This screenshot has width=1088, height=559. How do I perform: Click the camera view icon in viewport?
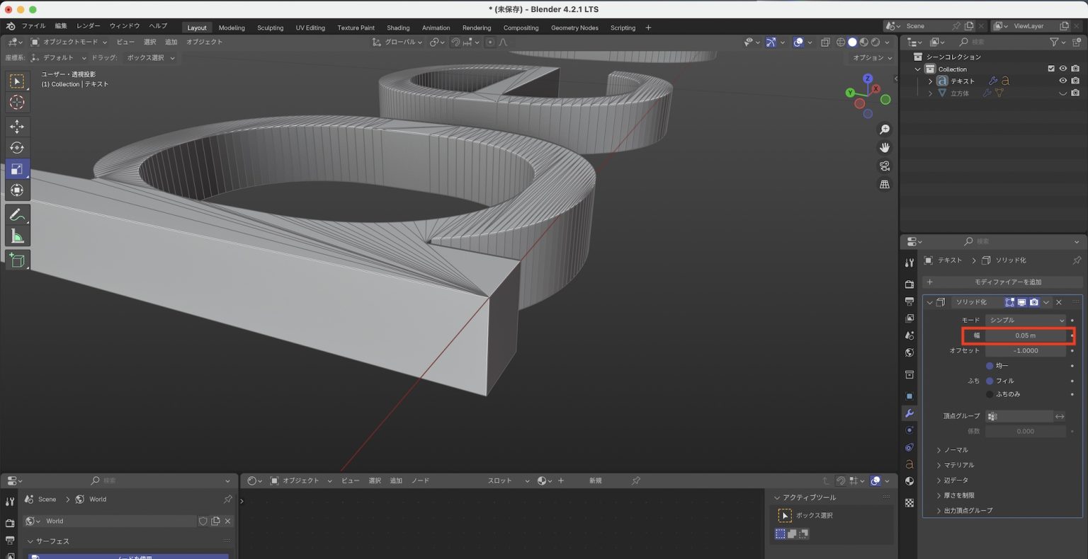tap(884, 166)
